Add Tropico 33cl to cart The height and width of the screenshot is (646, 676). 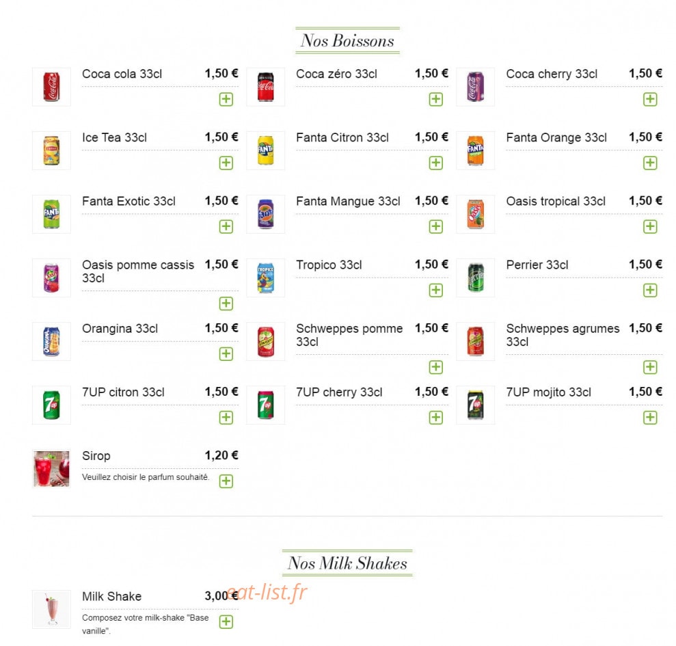coord(436,291)
